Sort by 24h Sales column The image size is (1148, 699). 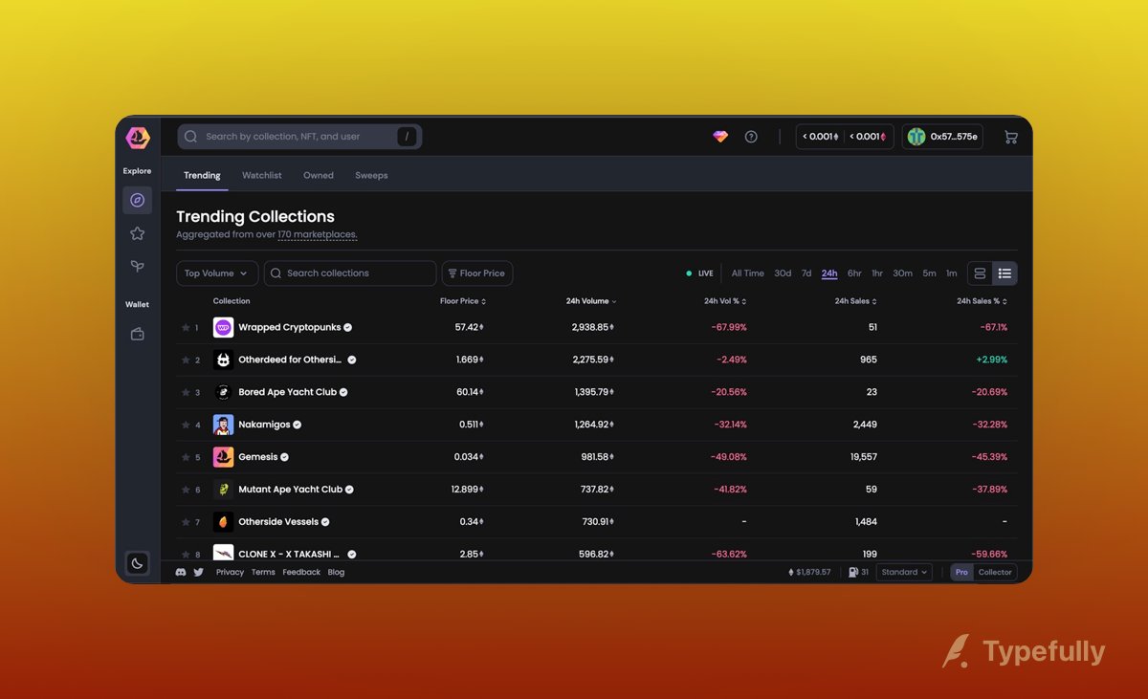click(x=855, y=301)
